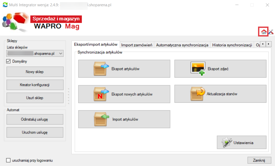Open the tools wrench icon
275x166 pixels.
click(x=271, y=32)
